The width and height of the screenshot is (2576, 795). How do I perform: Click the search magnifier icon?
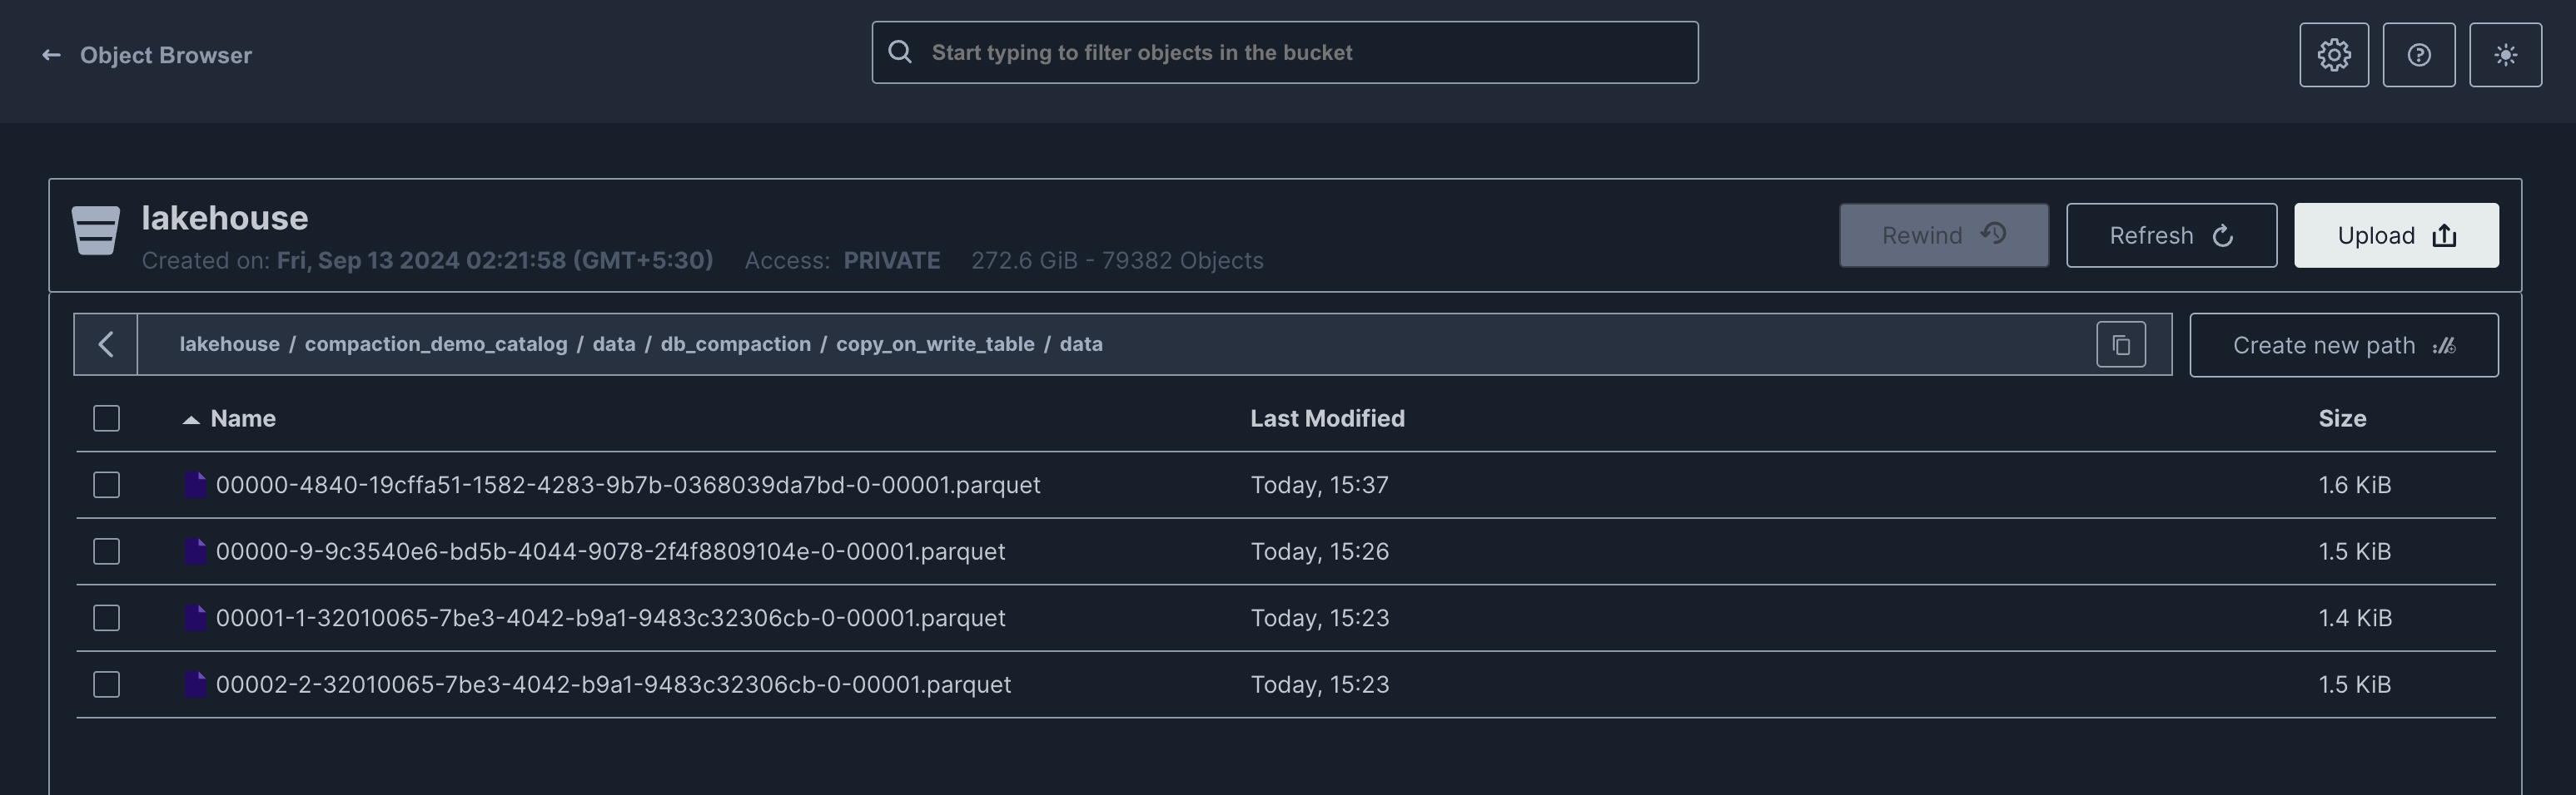click(x=900, y=52)
